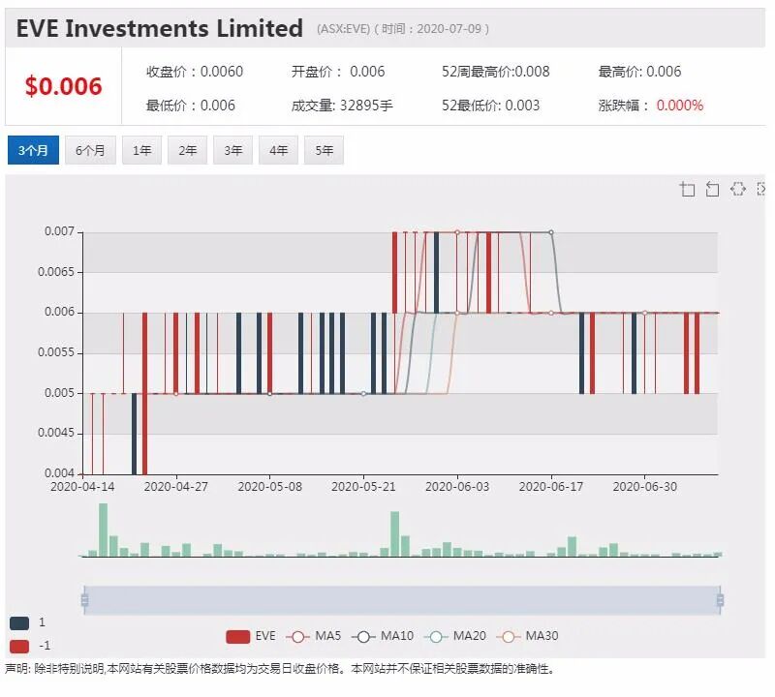Image resolution: width=775 pixels, height=697 pixels.
Task: Click the 52最低价: 0.003 value
Action: [491, 106]
